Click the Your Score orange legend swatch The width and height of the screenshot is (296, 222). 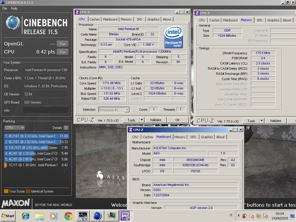(6, 191)
